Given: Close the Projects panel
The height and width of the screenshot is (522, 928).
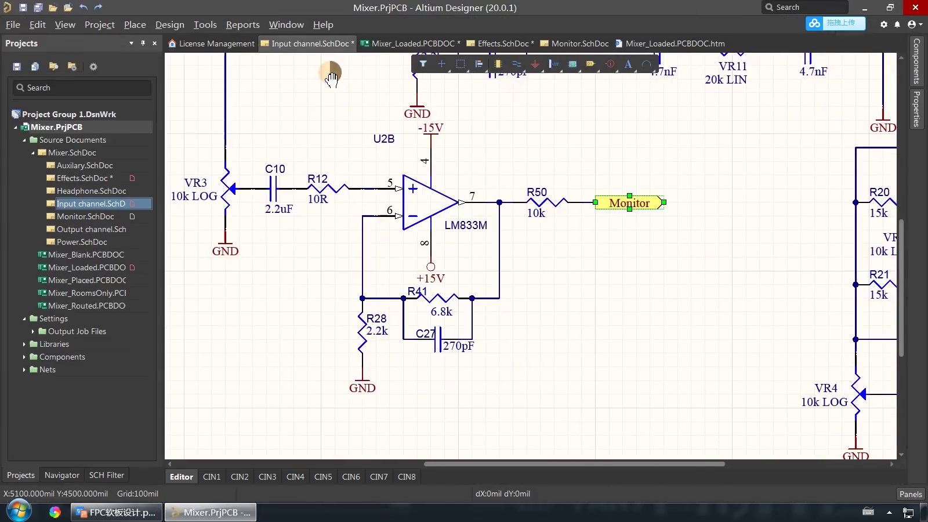Looking at the screenshot, I should click(x=154, y=43).
